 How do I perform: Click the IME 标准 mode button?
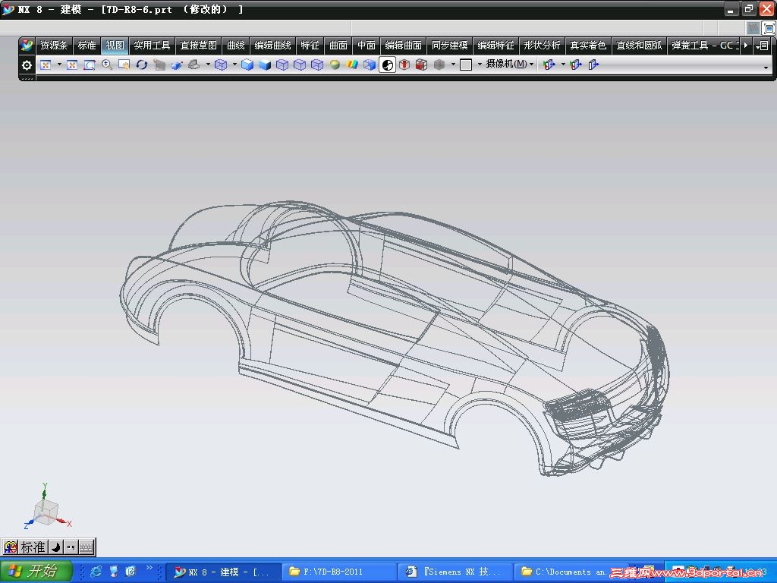[x=33, y=547]
